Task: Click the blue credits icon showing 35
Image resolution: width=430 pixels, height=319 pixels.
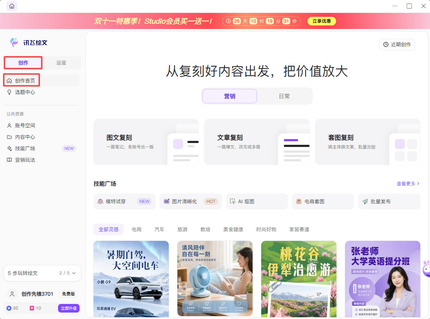Action: click(x=9, y=308)
